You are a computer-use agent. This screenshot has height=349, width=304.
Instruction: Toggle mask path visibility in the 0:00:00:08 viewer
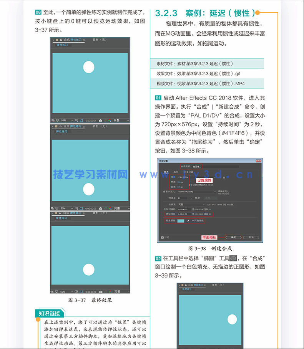point(81,208)
